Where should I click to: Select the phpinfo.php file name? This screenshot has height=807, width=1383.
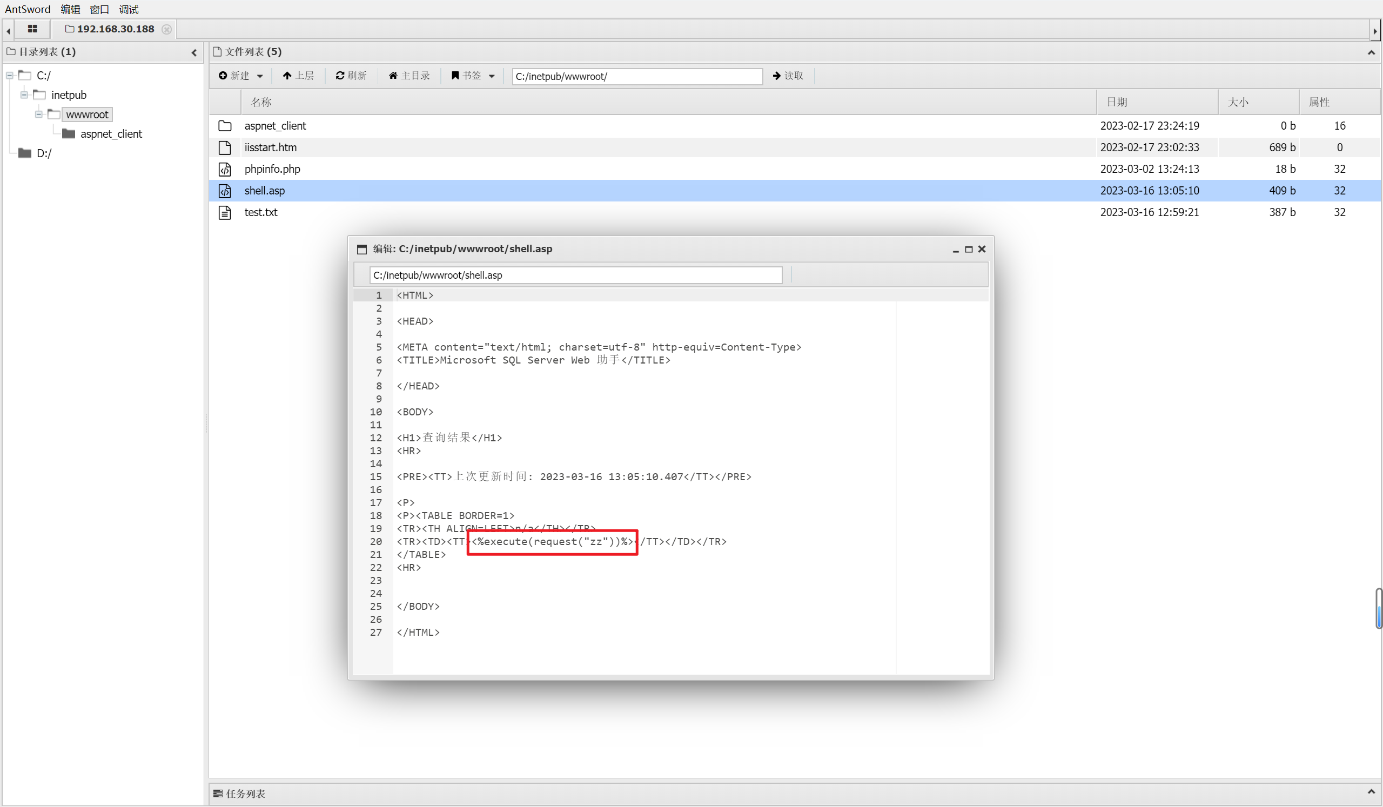tap(272, 169)
